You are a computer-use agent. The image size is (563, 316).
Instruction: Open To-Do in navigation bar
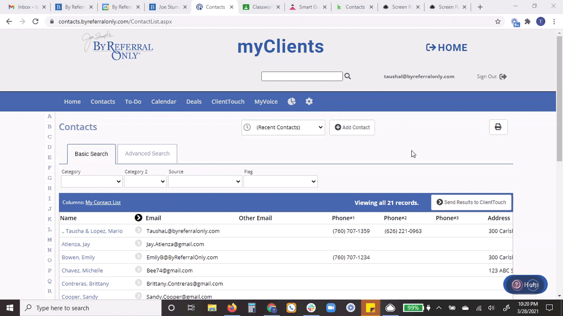pyautogui.click(x=133, y=101)
